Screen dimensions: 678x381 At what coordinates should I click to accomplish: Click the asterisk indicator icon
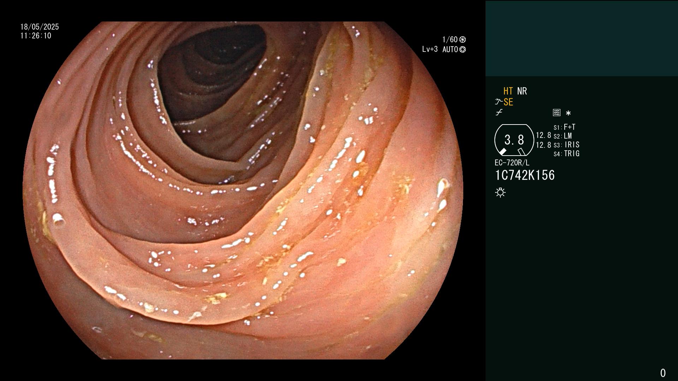tap(568, 113)
